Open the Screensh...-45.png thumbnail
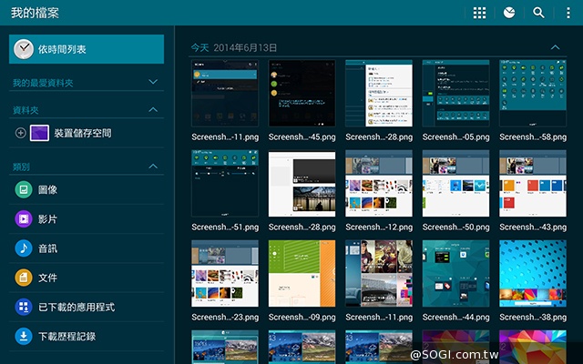The image size is (583, 364). 302,95
